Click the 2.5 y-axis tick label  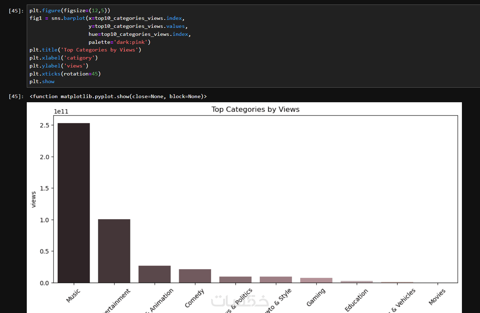45,125
